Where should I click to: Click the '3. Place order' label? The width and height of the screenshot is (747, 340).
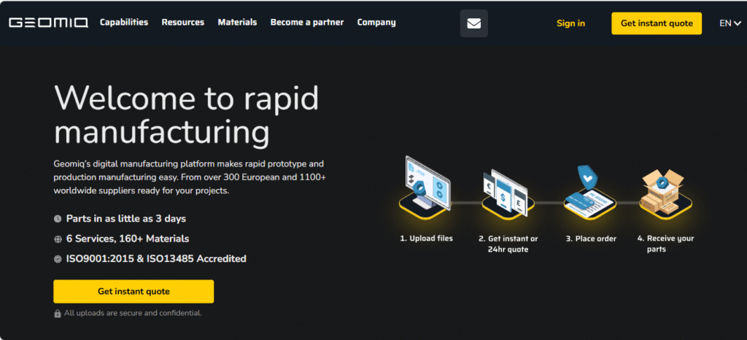tap(591, 239)
